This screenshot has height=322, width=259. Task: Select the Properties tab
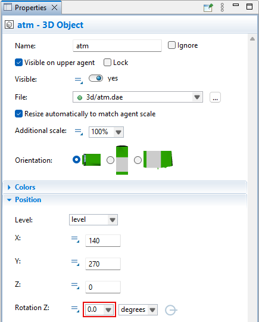[31, 8]
